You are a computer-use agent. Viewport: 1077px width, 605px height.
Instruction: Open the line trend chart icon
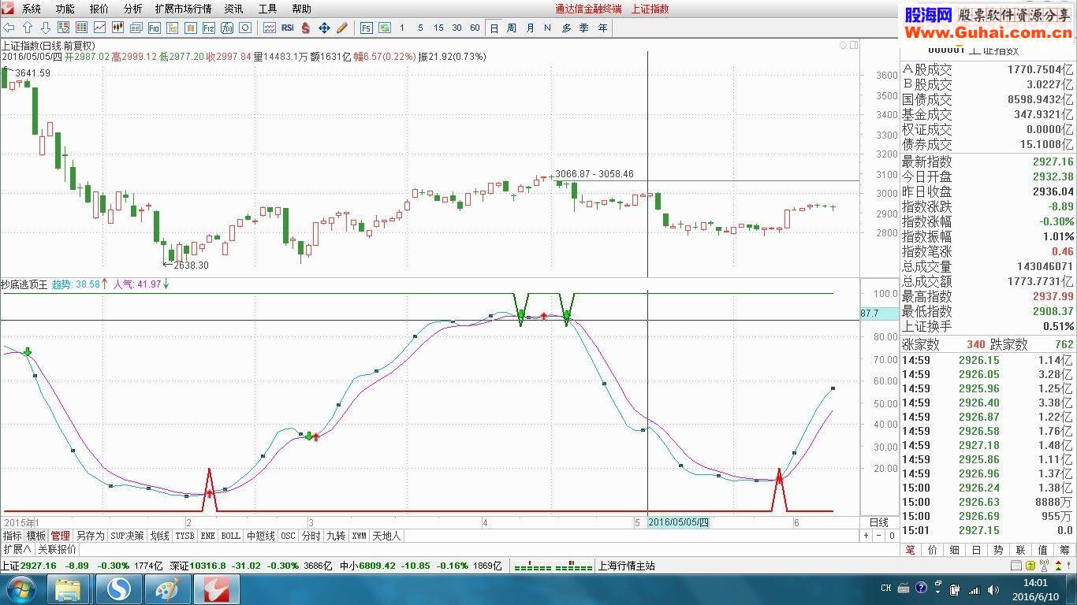click(100, 28)
